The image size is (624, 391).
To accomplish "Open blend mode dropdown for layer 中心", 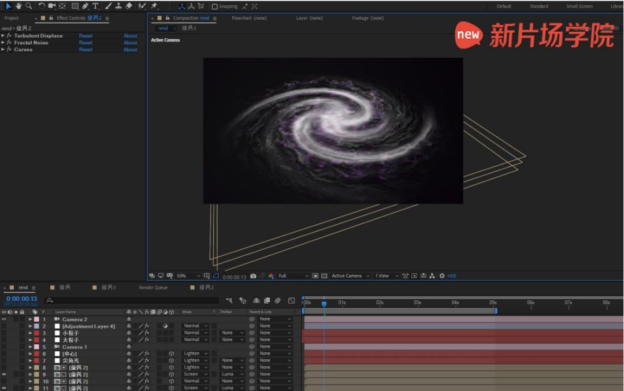I will (196, 353).
